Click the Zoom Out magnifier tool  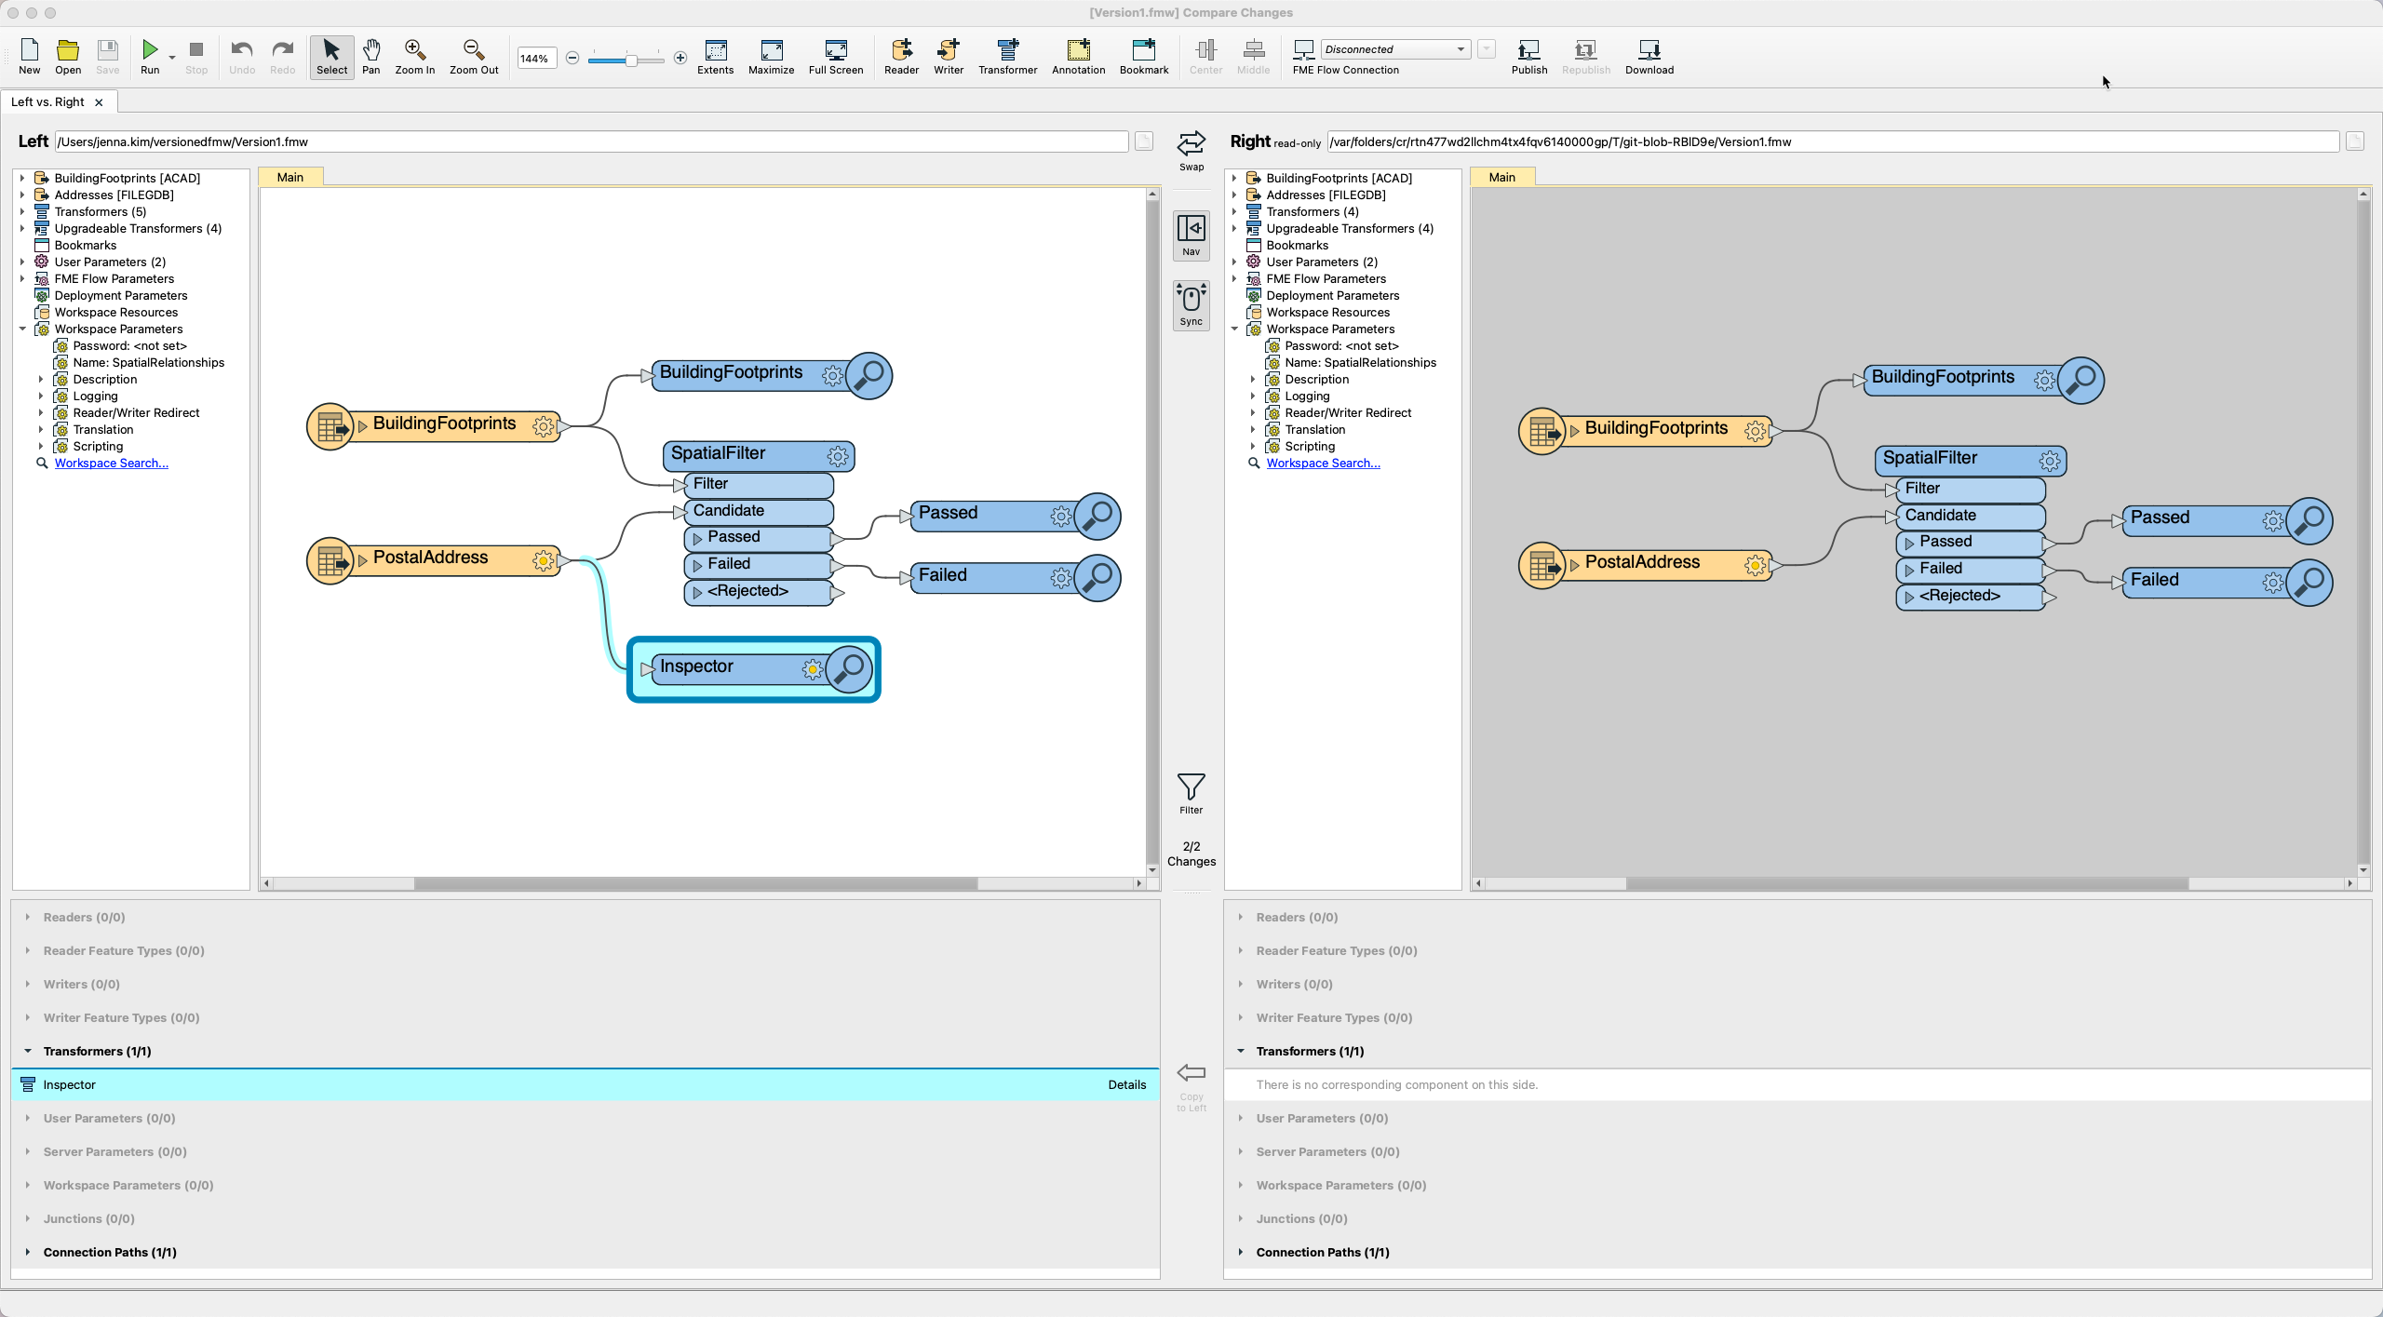(474, 56)
